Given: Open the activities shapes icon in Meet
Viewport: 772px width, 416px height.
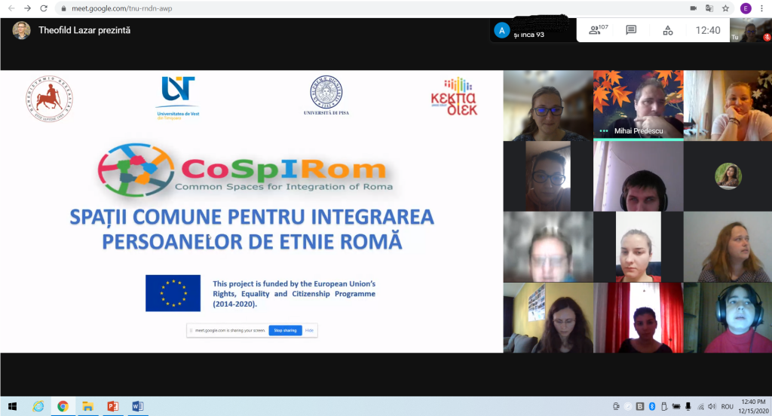Looking at the screenshot, I should point(668,31).
